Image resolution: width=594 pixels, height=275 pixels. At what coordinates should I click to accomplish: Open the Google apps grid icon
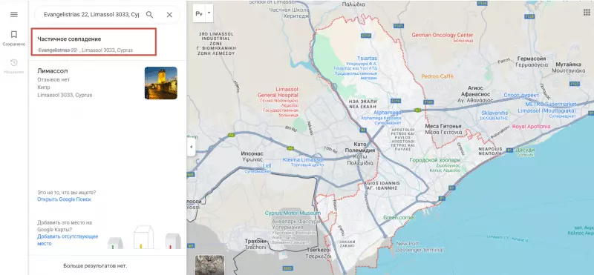tap(587, 13)
